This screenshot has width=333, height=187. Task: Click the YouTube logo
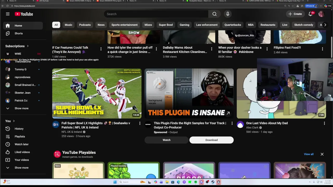[x=24, y=14]
